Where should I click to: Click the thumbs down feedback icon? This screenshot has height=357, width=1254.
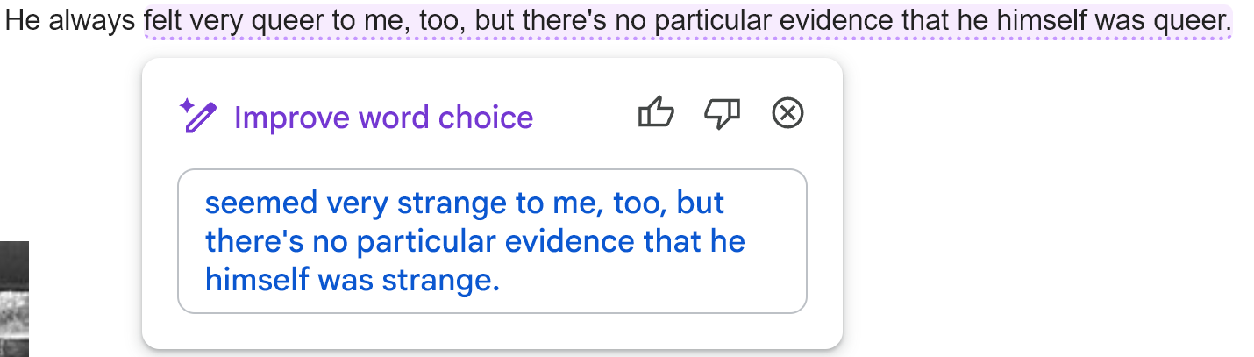click(x=723, y=113)
